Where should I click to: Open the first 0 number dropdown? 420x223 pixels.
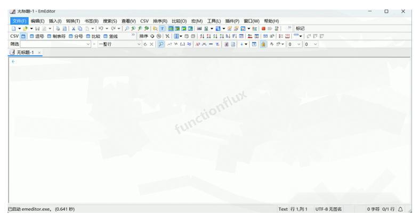point(298,44)
